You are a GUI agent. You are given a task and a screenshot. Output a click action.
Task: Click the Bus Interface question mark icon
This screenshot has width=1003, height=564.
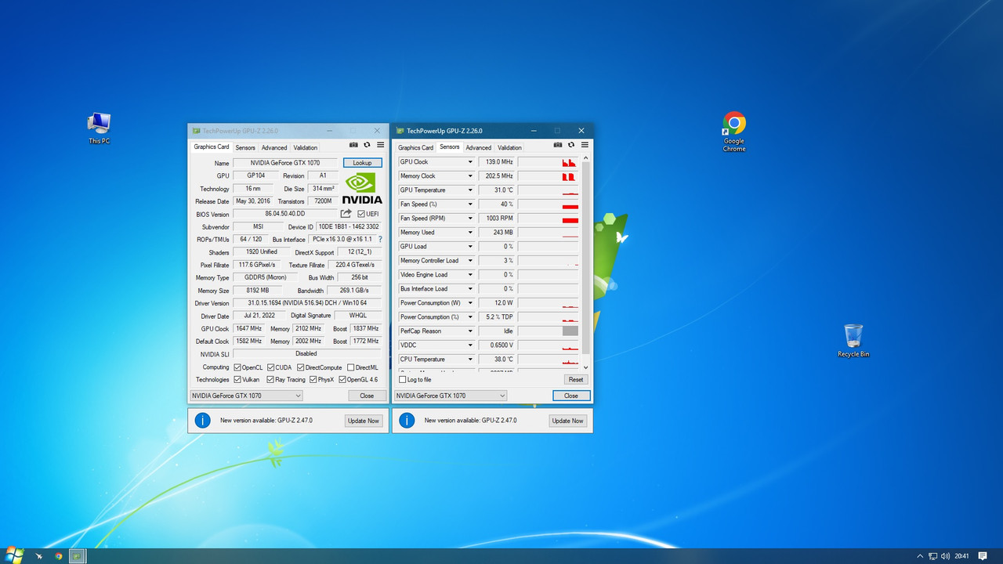pos(380,239)
